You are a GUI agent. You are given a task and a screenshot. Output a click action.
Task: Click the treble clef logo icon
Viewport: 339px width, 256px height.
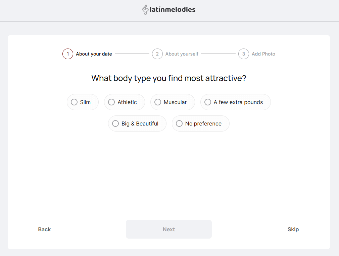145,10
